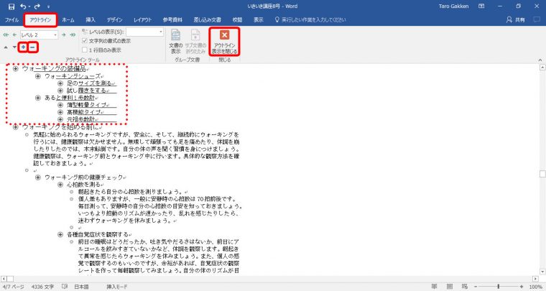Toggle 挿入モード insert mode indicator

[x=116, y=287]
